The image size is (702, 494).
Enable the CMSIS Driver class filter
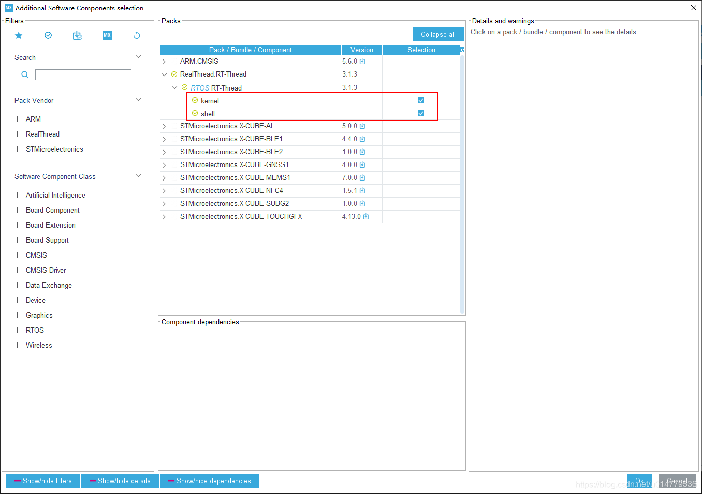point(20,270)
